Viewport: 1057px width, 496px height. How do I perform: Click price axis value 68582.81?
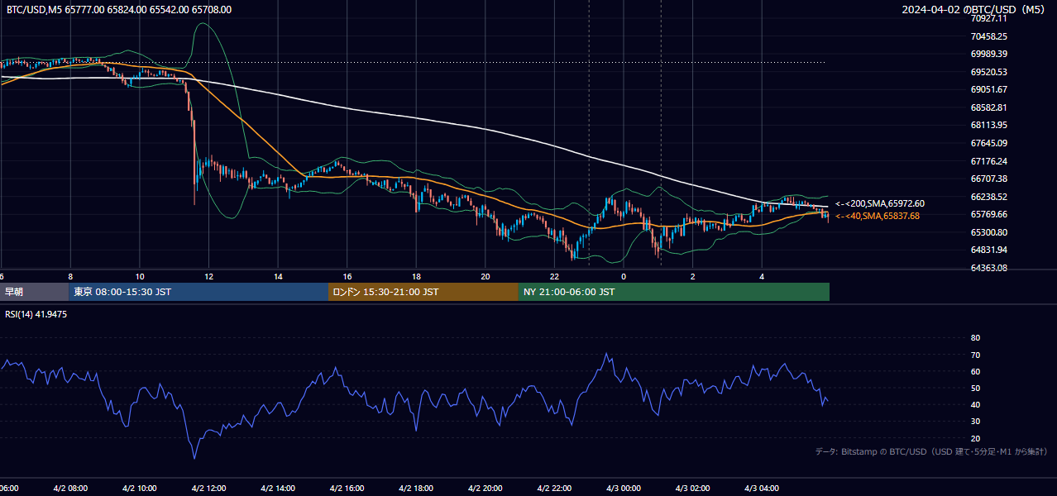coord(988,107)
